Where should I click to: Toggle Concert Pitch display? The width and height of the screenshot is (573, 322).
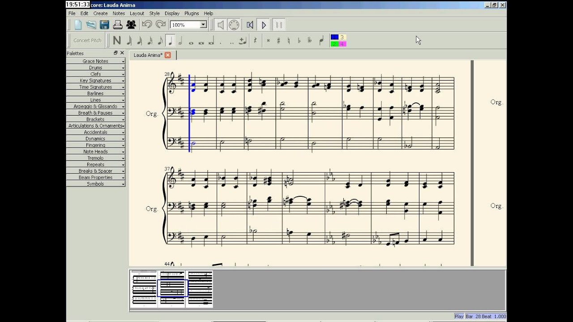pyautogui.click(x=87, y=40)
